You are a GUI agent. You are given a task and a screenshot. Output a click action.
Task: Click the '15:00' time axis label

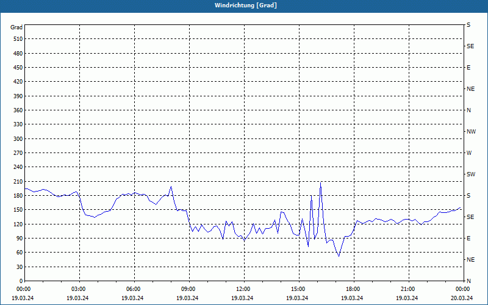click(299, 289)
